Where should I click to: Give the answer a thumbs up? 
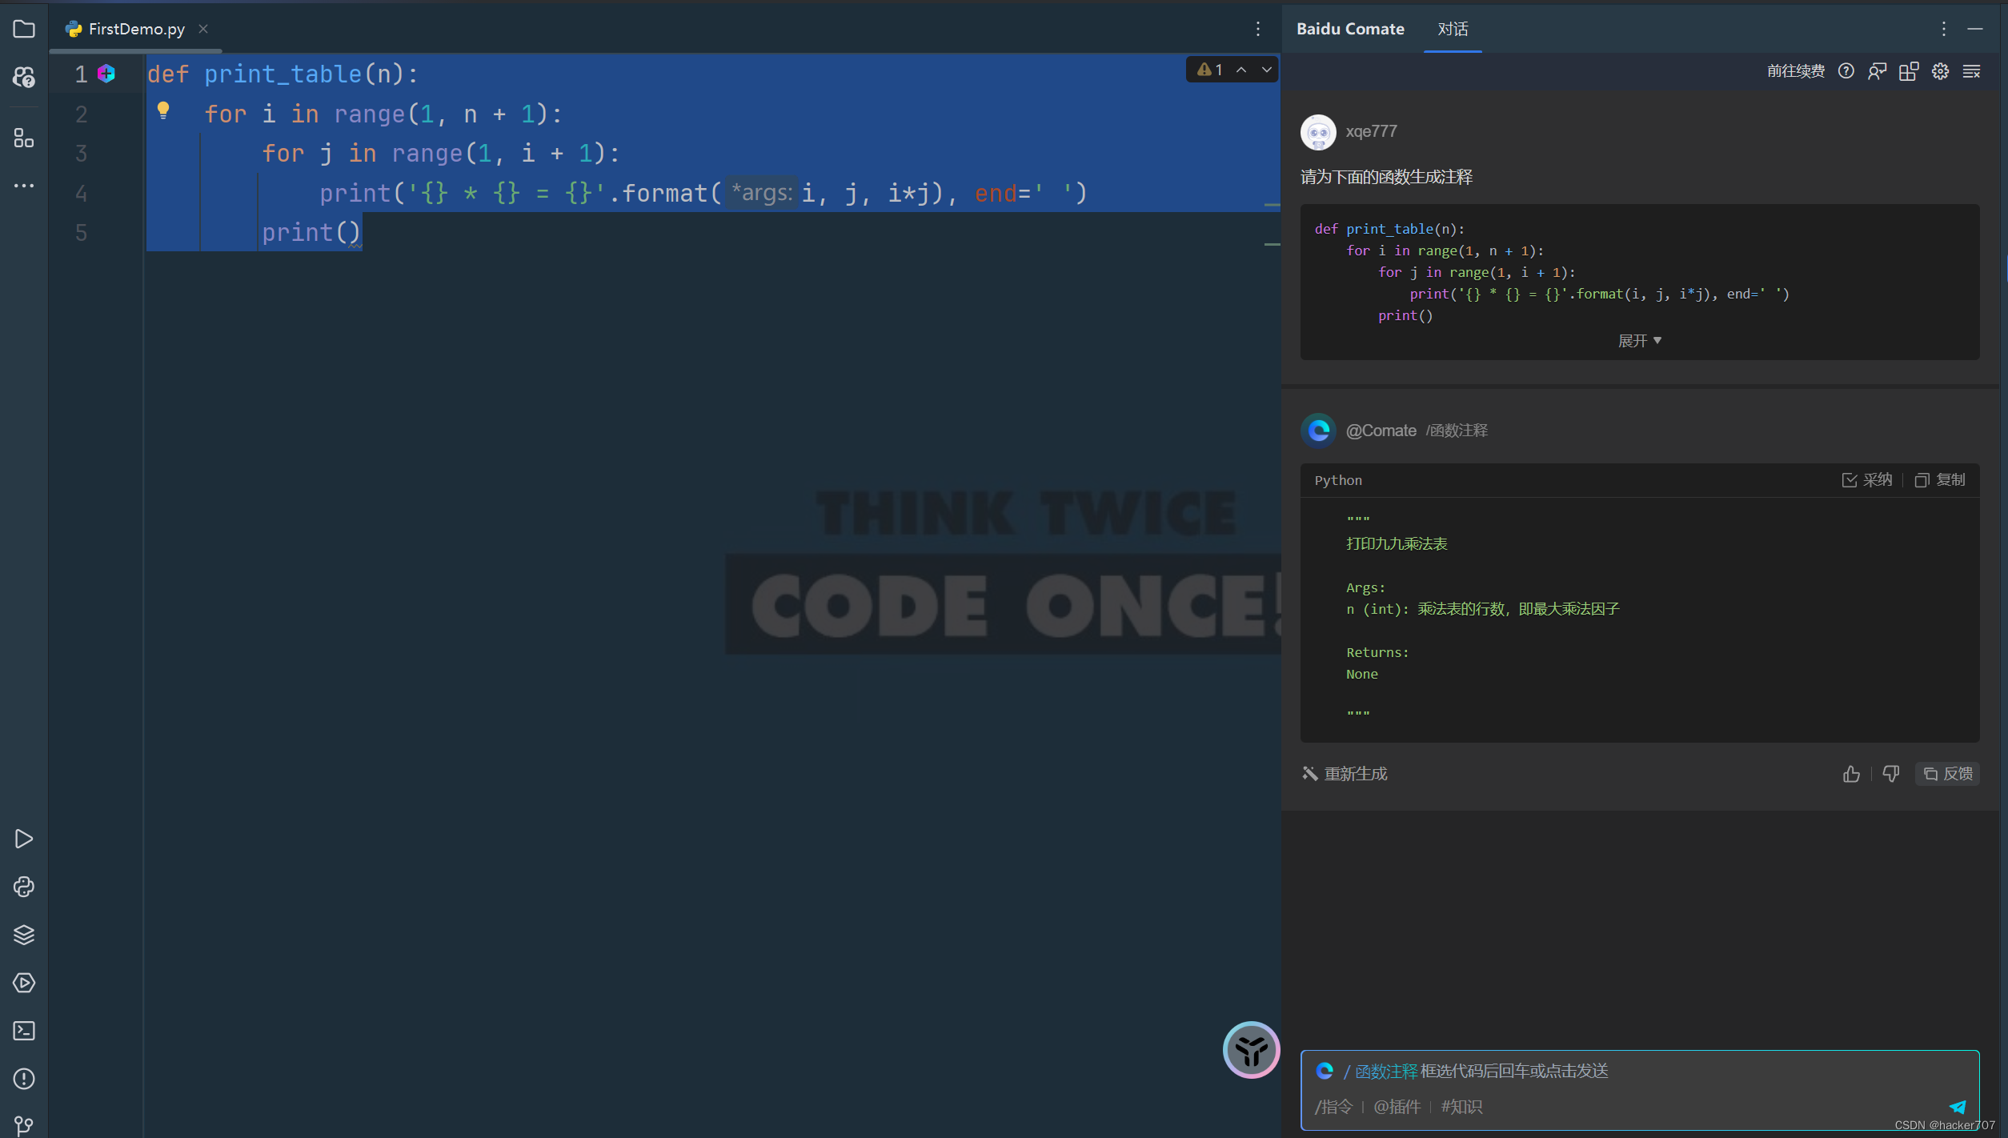1851,773
